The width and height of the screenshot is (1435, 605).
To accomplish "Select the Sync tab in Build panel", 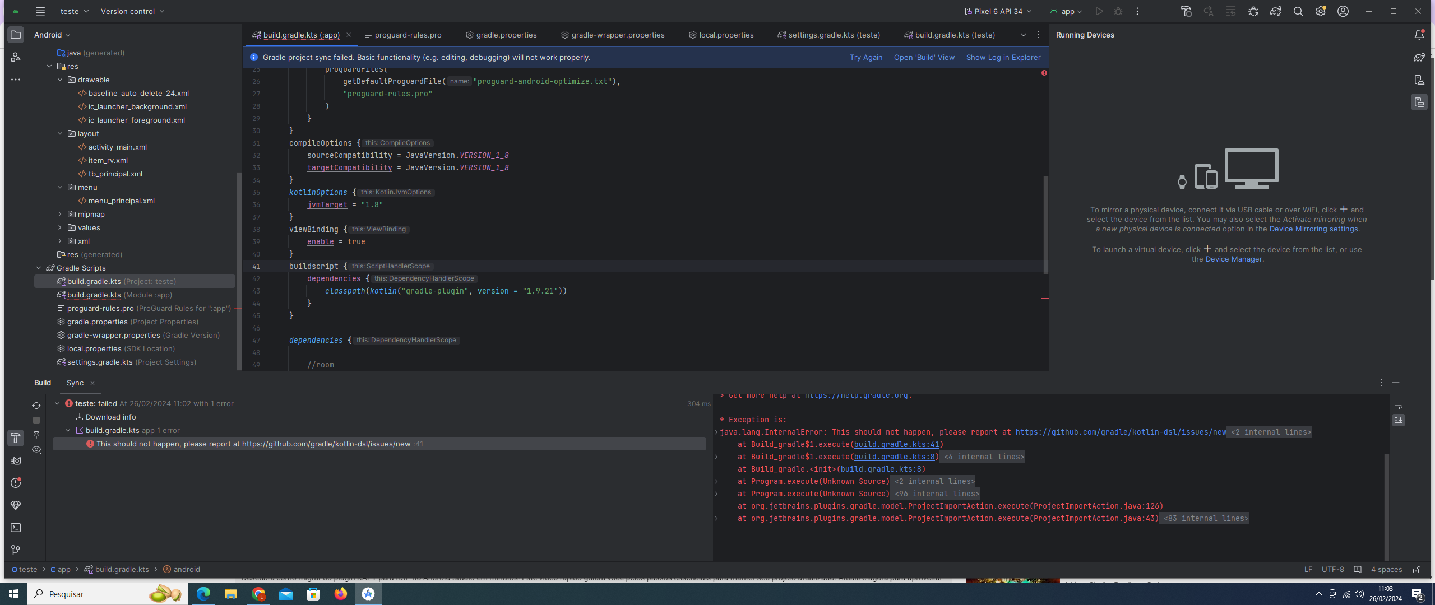I will (75, 383).
